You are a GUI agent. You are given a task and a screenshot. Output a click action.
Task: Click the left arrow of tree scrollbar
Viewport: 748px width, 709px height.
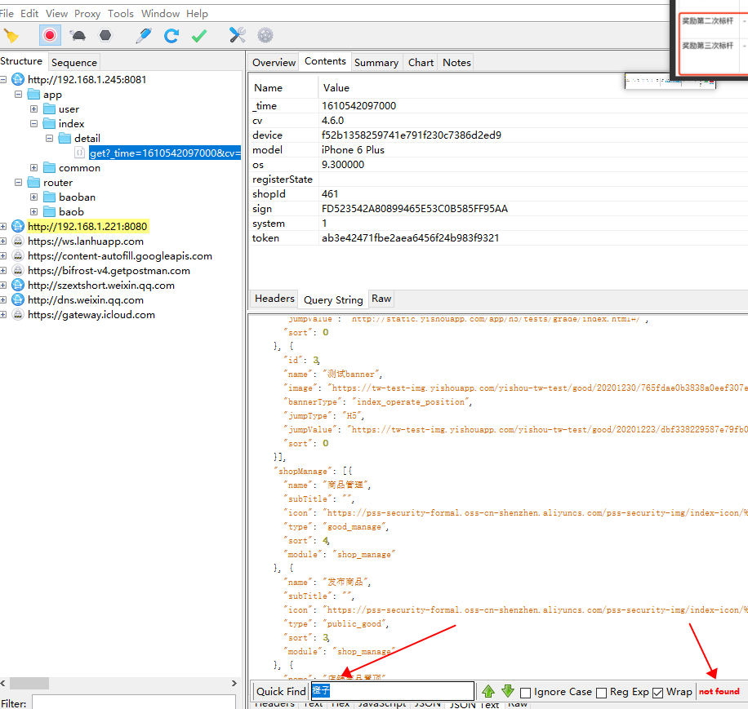point(3,683)
